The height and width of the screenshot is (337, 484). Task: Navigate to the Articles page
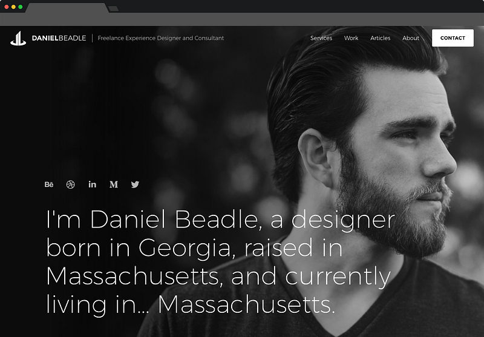(x=381, y=38)
